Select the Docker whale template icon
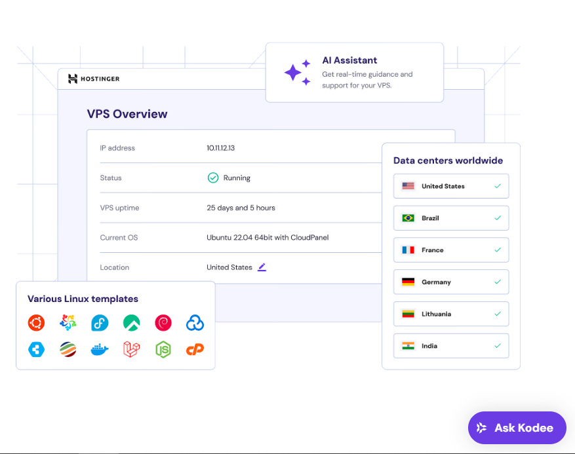 [x=100, y=350]
